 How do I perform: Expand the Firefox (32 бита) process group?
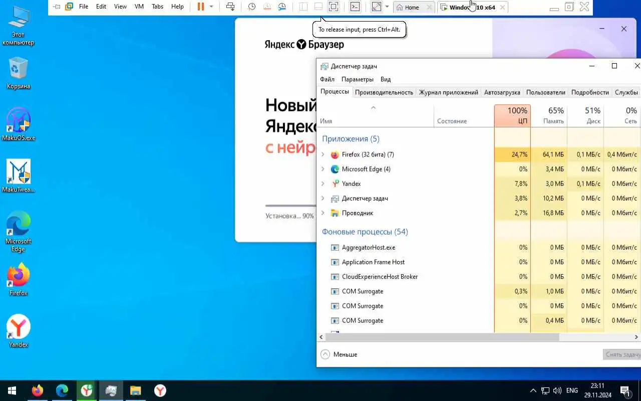pyautogui.click(x=323, y=154)
